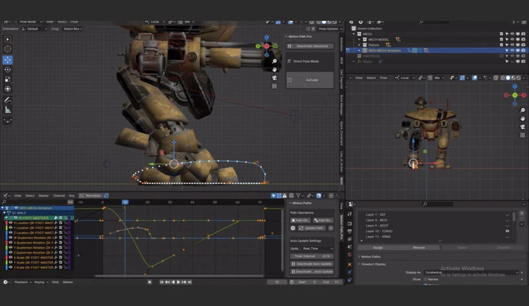Image resolution: width=529 pixels, height=306 pixels.
Task: Open the Pose Mode dropdown
Action: point(28,22)
